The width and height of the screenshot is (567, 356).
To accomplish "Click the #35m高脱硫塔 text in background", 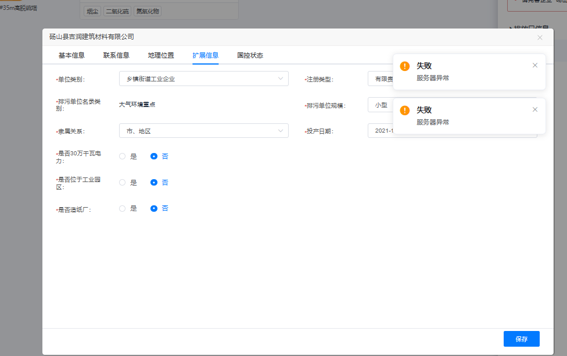I will 19,8.
